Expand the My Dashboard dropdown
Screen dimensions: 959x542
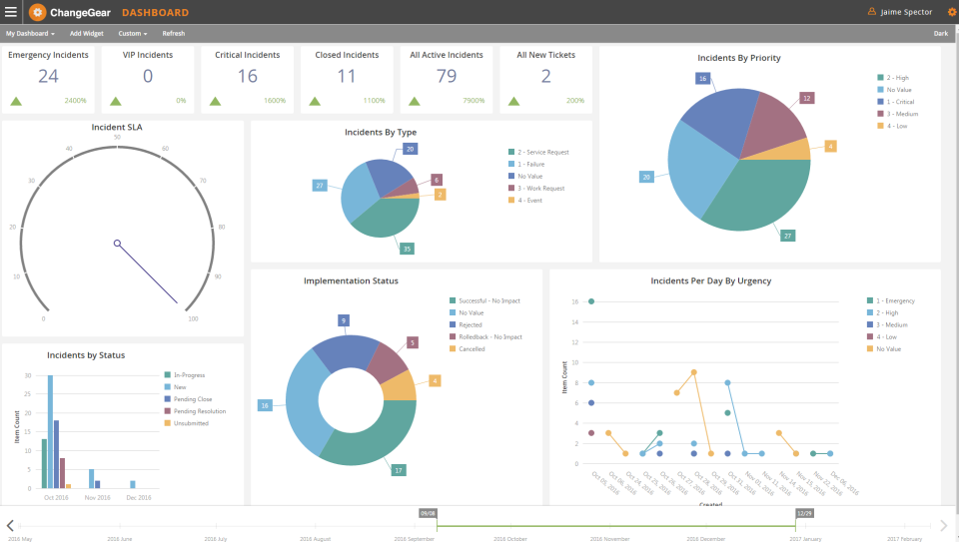[30, 33]
